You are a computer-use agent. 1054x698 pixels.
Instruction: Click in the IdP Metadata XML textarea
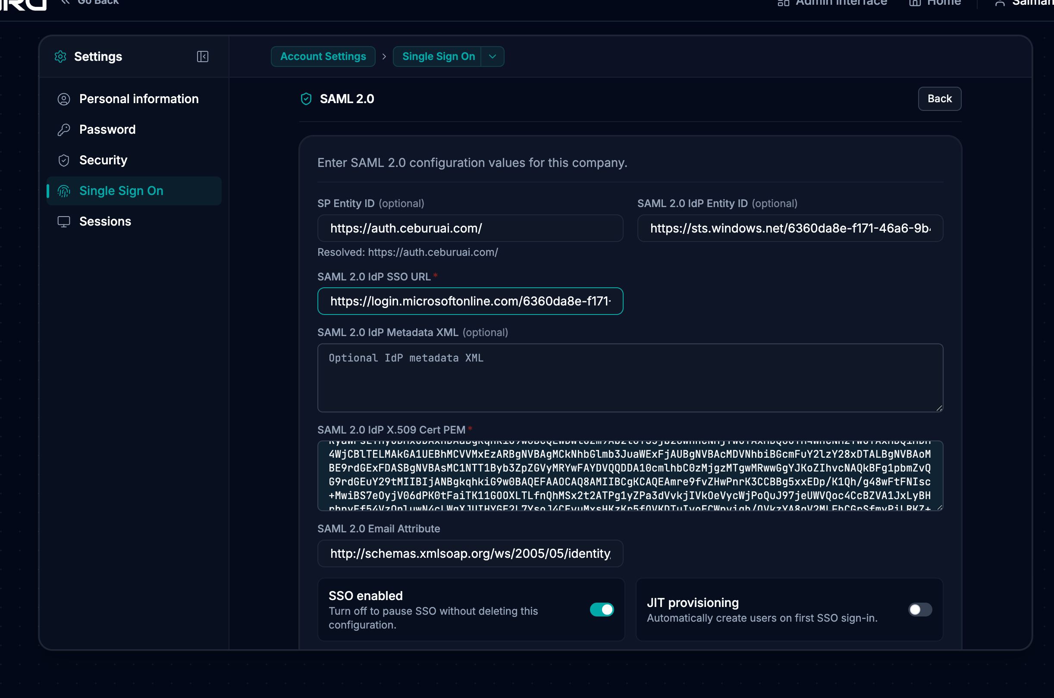tap(631, 378)
